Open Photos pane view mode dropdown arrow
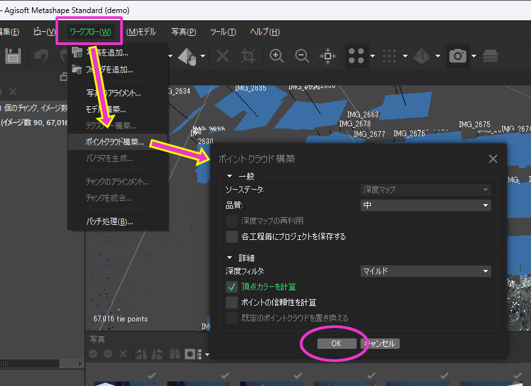The width and height of the screenshot is (531, 386). point(207,354)
